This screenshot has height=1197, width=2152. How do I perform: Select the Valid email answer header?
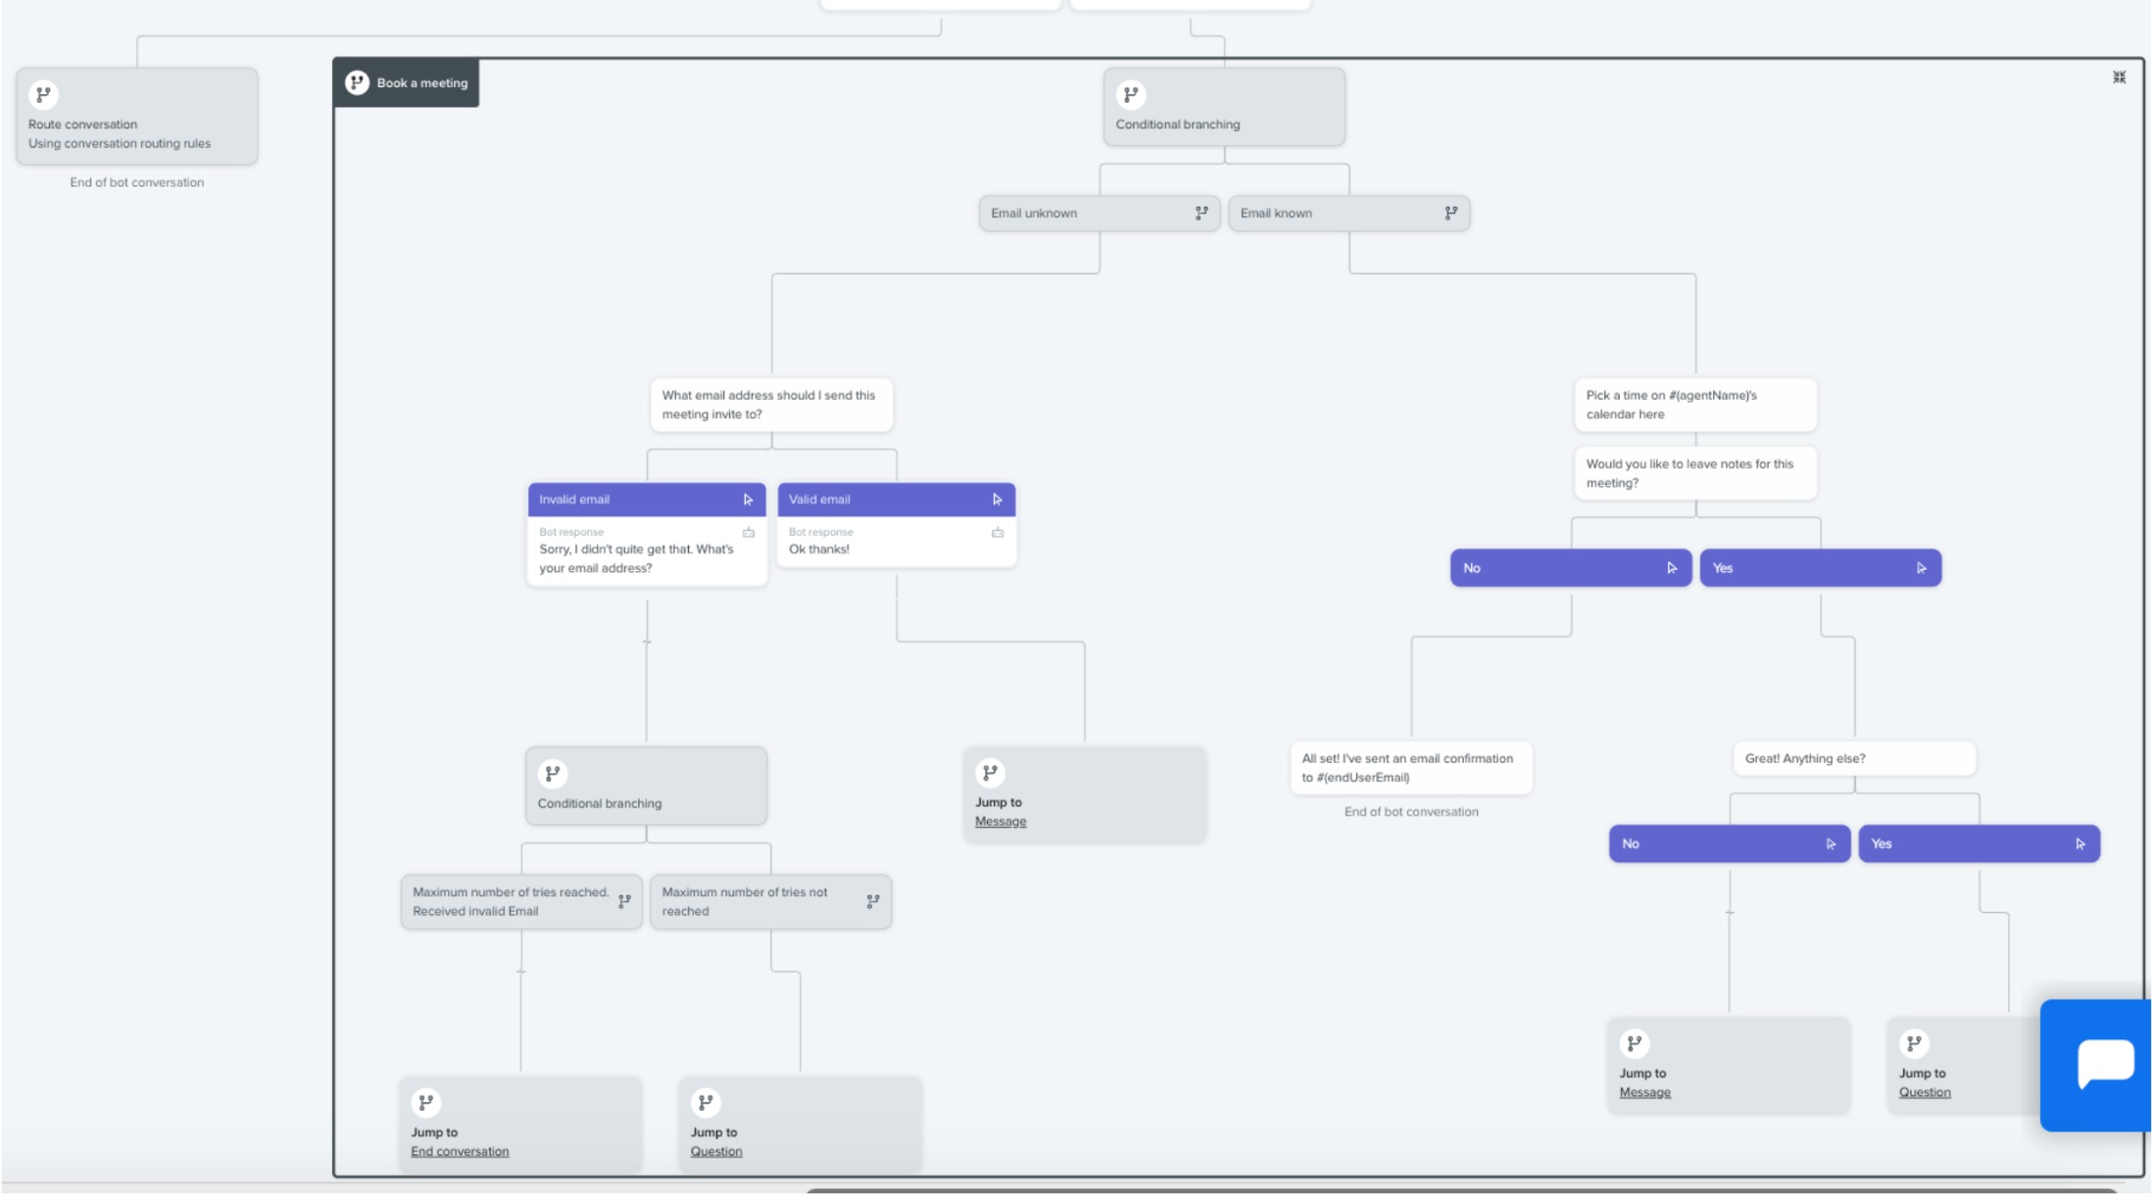pos(897,500)
